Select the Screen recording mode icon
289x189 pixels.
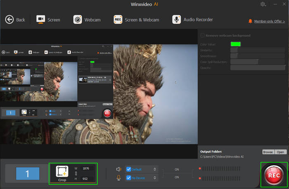click(x=40, y=19)
